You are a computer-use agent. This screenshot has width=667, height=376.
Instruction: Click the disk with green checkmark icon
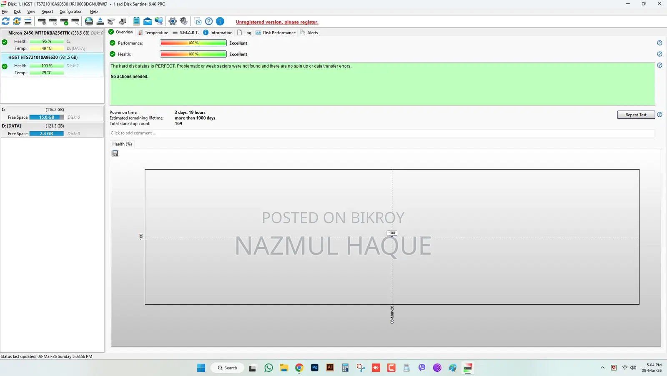pos(64,21)
